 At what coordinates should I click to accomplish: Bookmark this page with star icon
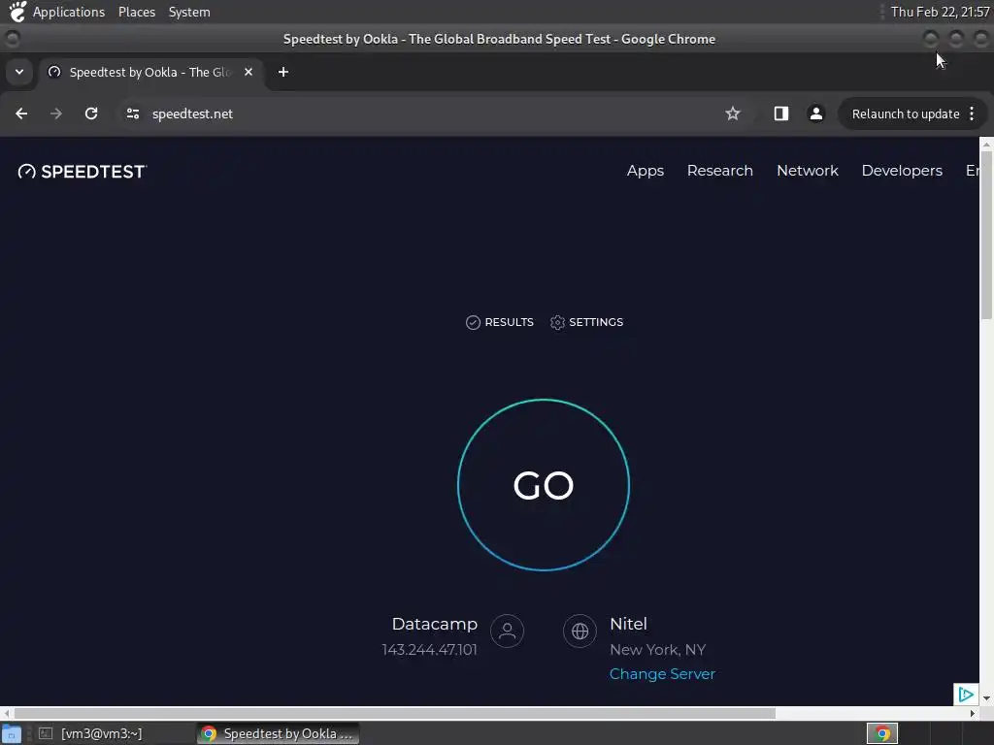(733, 113)
